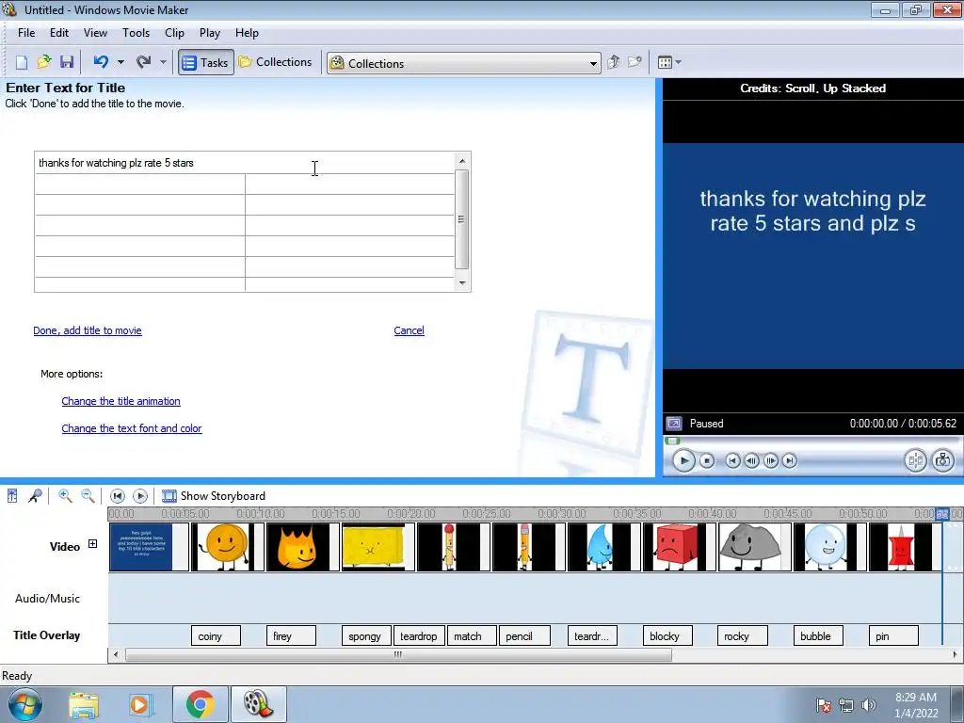Click the Narrate Timeline microphone icon
The height and width of the screenshot is (723, 964).
(35, 495)
